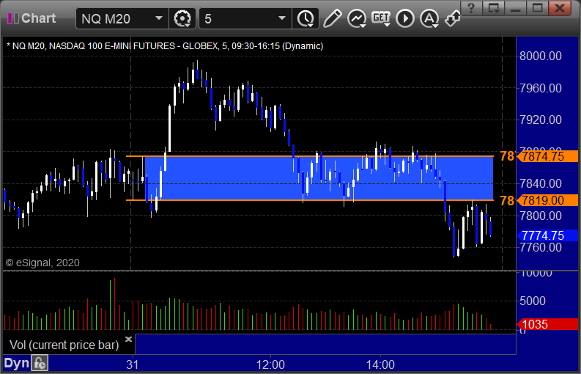Open the help question mark button
Image resolution: width=581 pixels, height=374 pixels.
pyautogui.click(x=472, y=8)
